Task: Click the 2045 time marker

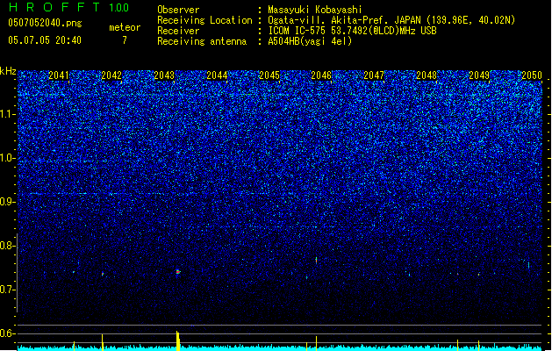Action: tap(269, 75)
